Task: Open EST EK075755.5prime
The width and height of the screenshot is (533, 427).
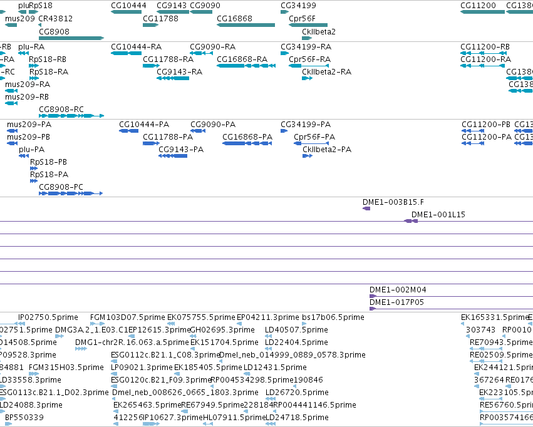Action: point(201,317)
